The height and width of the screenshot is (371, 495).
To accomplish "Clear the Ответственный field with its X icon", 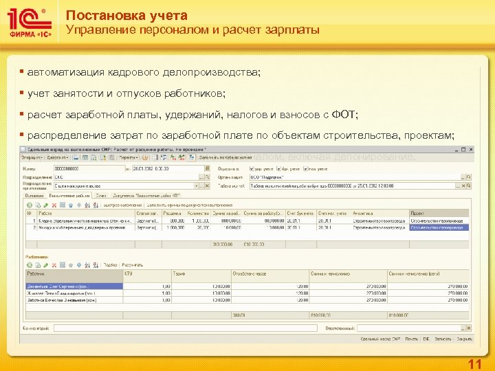I will pyautogui.click(x=469, y=328).
